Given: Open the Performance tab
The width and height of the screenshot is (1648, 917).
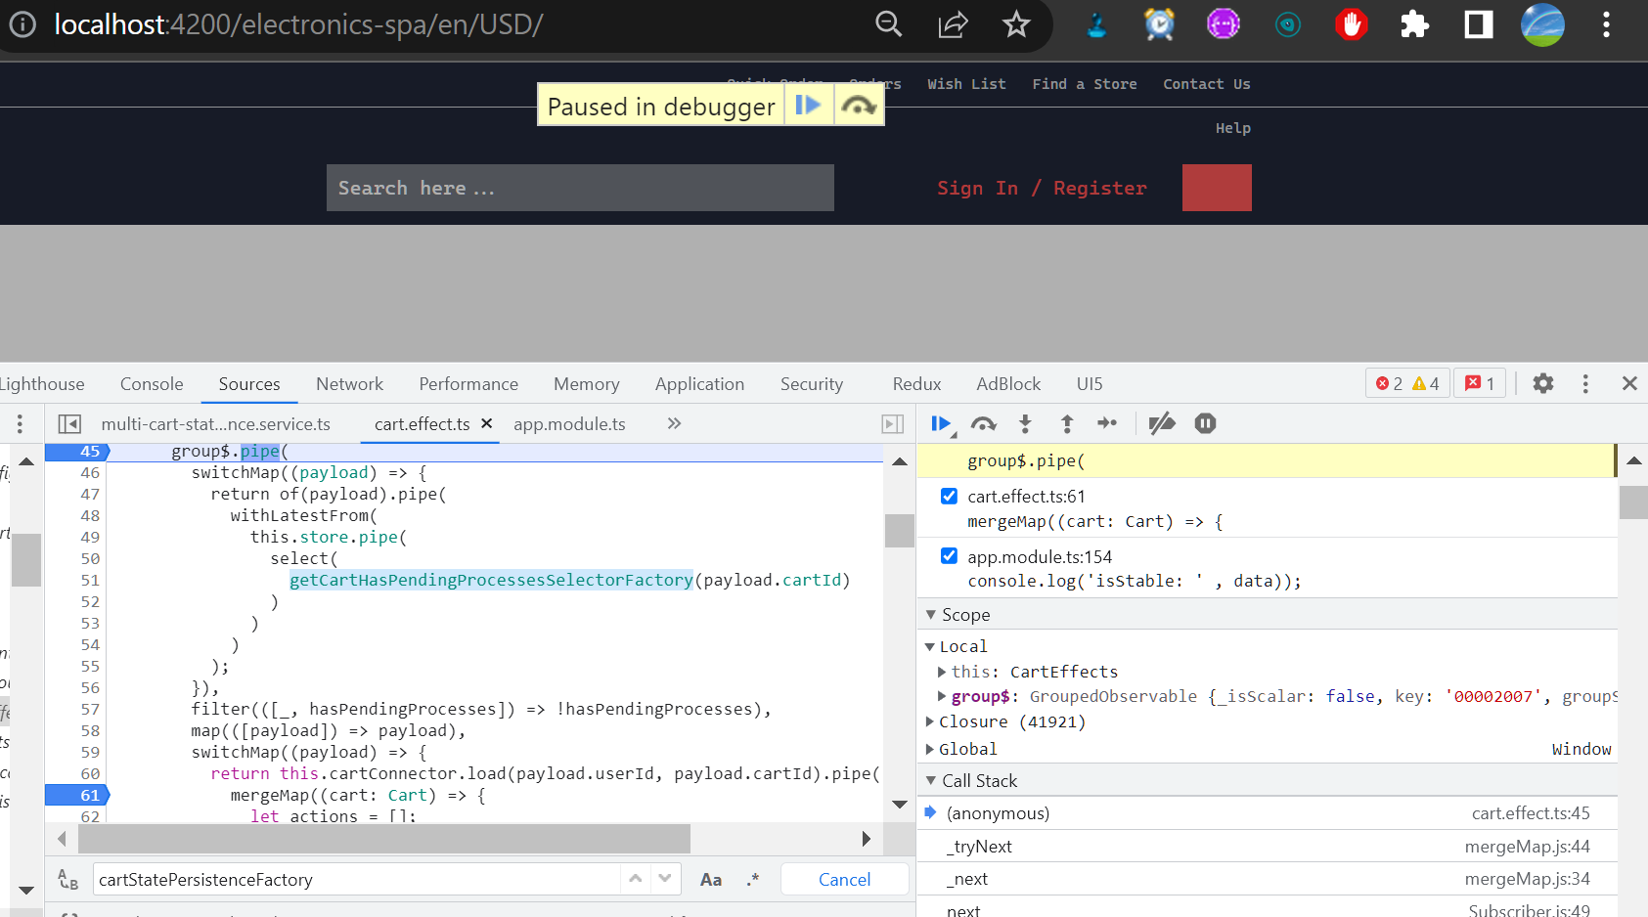Looking at the screenshot, I should click(x=468, y=383).
